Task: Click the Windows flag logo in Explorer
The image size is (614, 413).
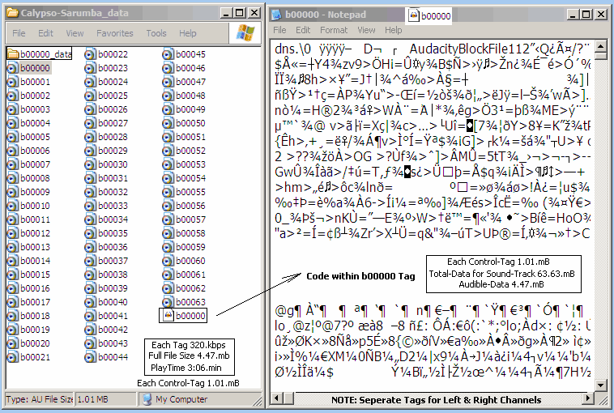Action: pos(245,33)
